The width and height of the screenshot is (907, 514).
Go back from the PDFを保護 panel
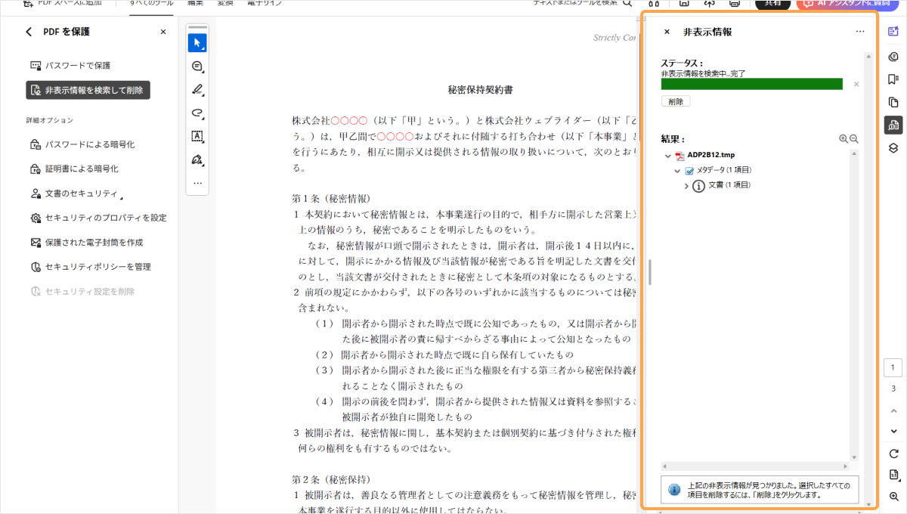pos(29,32)
